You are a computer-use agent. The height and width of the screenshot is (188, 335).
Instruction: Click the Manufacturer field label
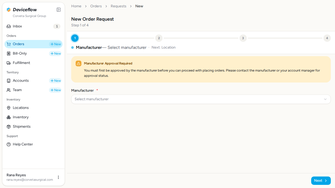tap(82, 90)
